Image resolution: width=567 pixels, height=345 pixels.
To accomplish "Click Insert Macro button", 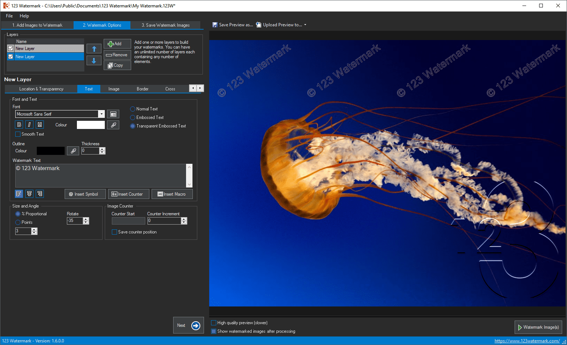I will (172, 194).
